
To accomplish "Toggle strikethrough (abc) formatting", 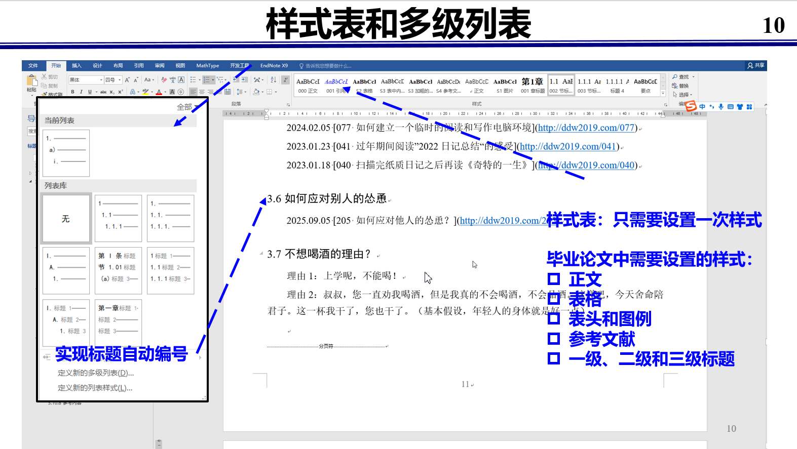I will (x=103, y=92).
